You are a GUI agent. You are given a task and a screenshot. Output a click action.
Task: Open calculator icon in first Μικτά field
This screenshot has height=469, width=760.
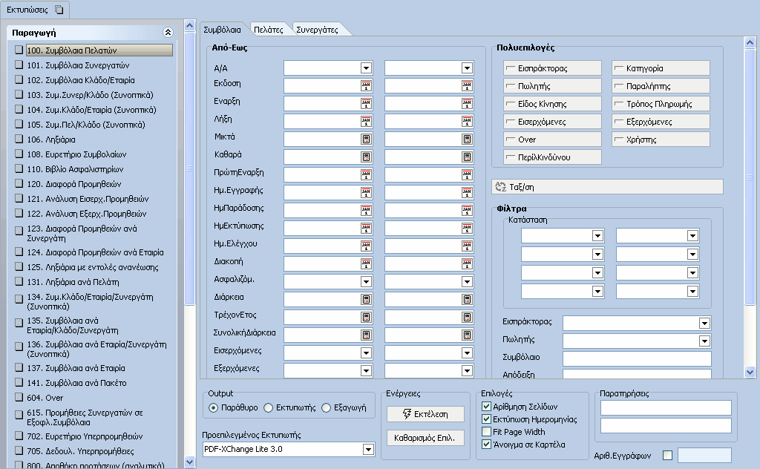pos(366,139)
